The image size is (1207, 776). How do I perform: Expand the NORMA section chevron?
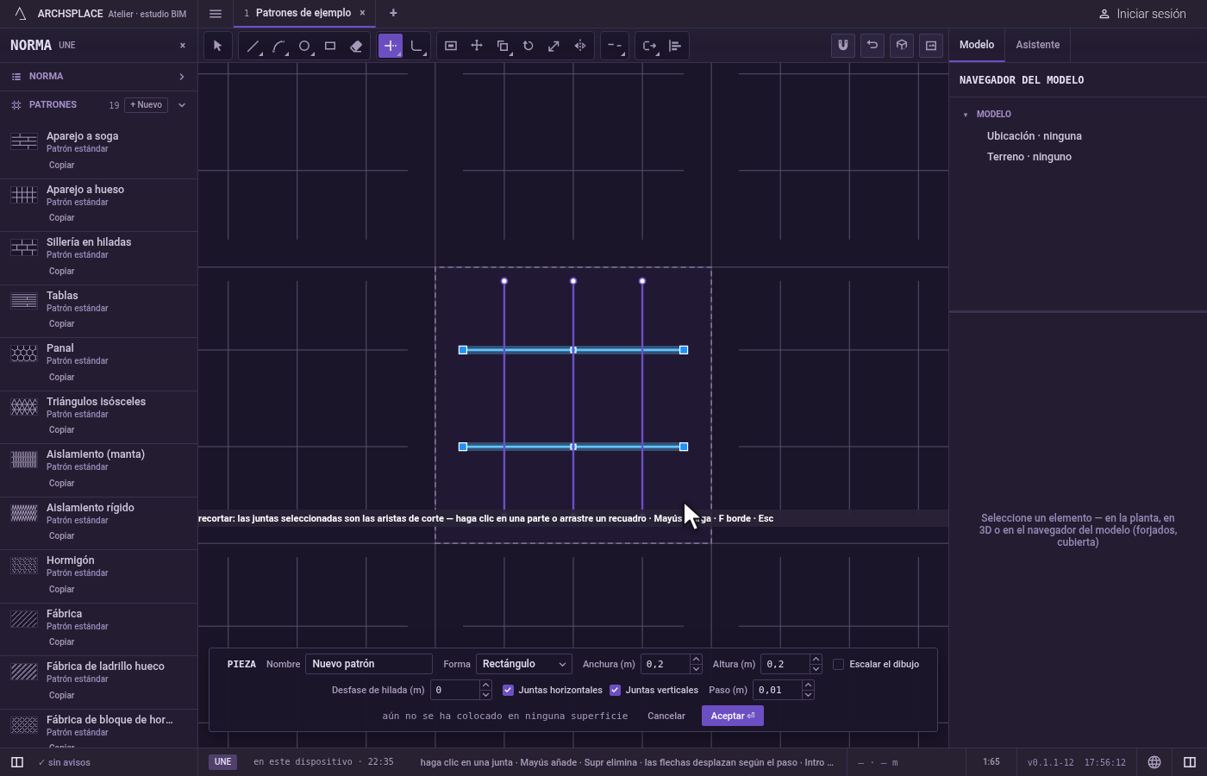pos(182,77)
